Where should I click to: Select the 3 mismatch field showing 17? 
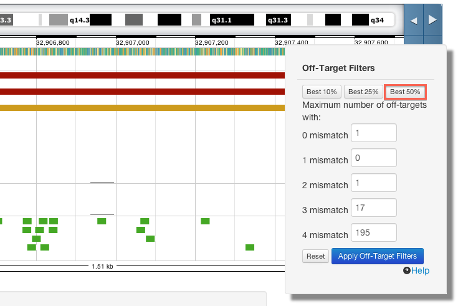pyautogui.click(x=374, y=208)
